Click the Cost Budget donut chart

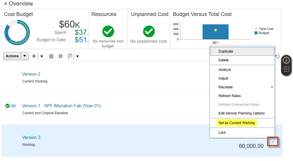click(x=17, y=33)
